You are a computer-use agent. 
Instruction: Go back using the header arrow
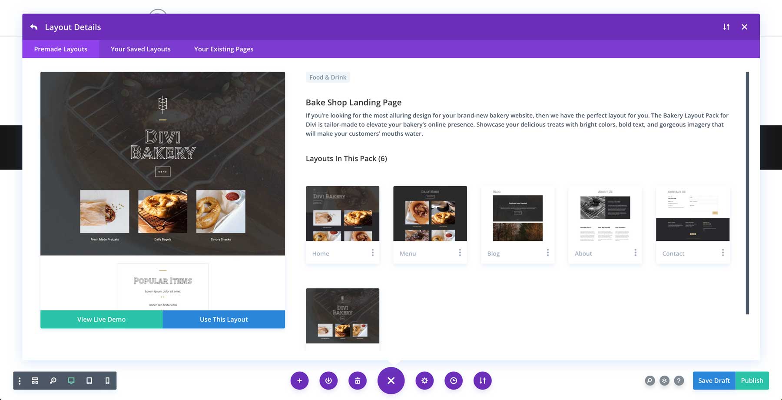(x=33, y=27)
